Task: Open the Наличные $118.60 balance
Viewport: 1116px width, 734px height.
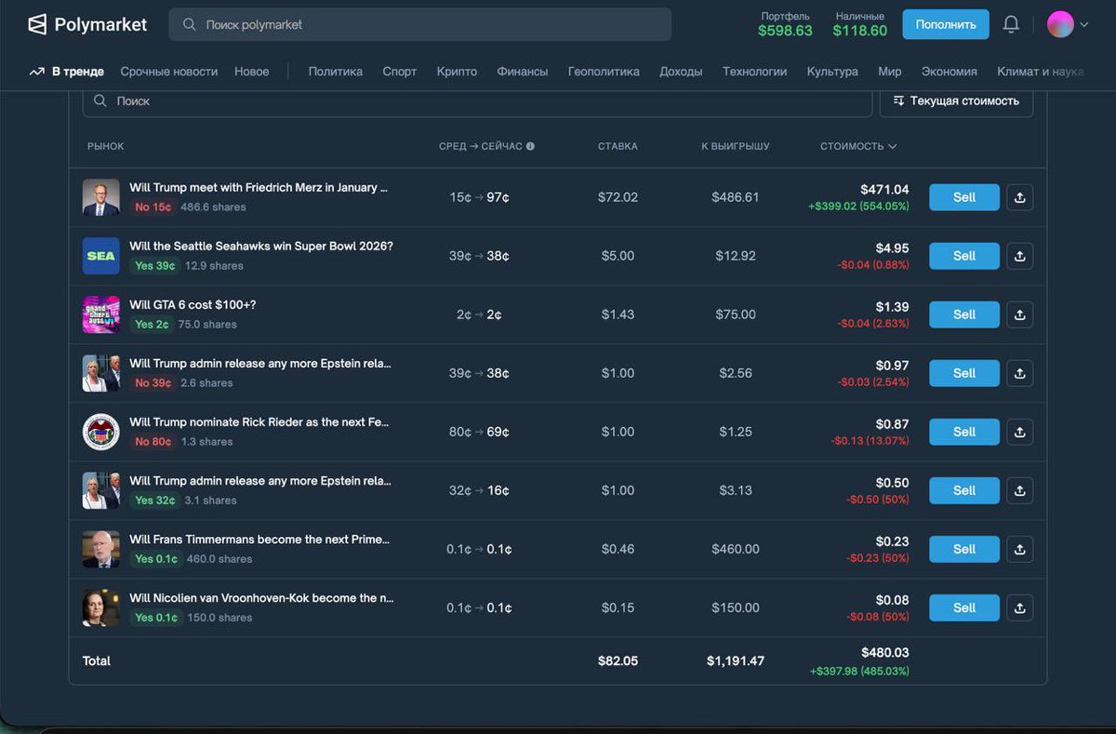Action: pos(860,25)
